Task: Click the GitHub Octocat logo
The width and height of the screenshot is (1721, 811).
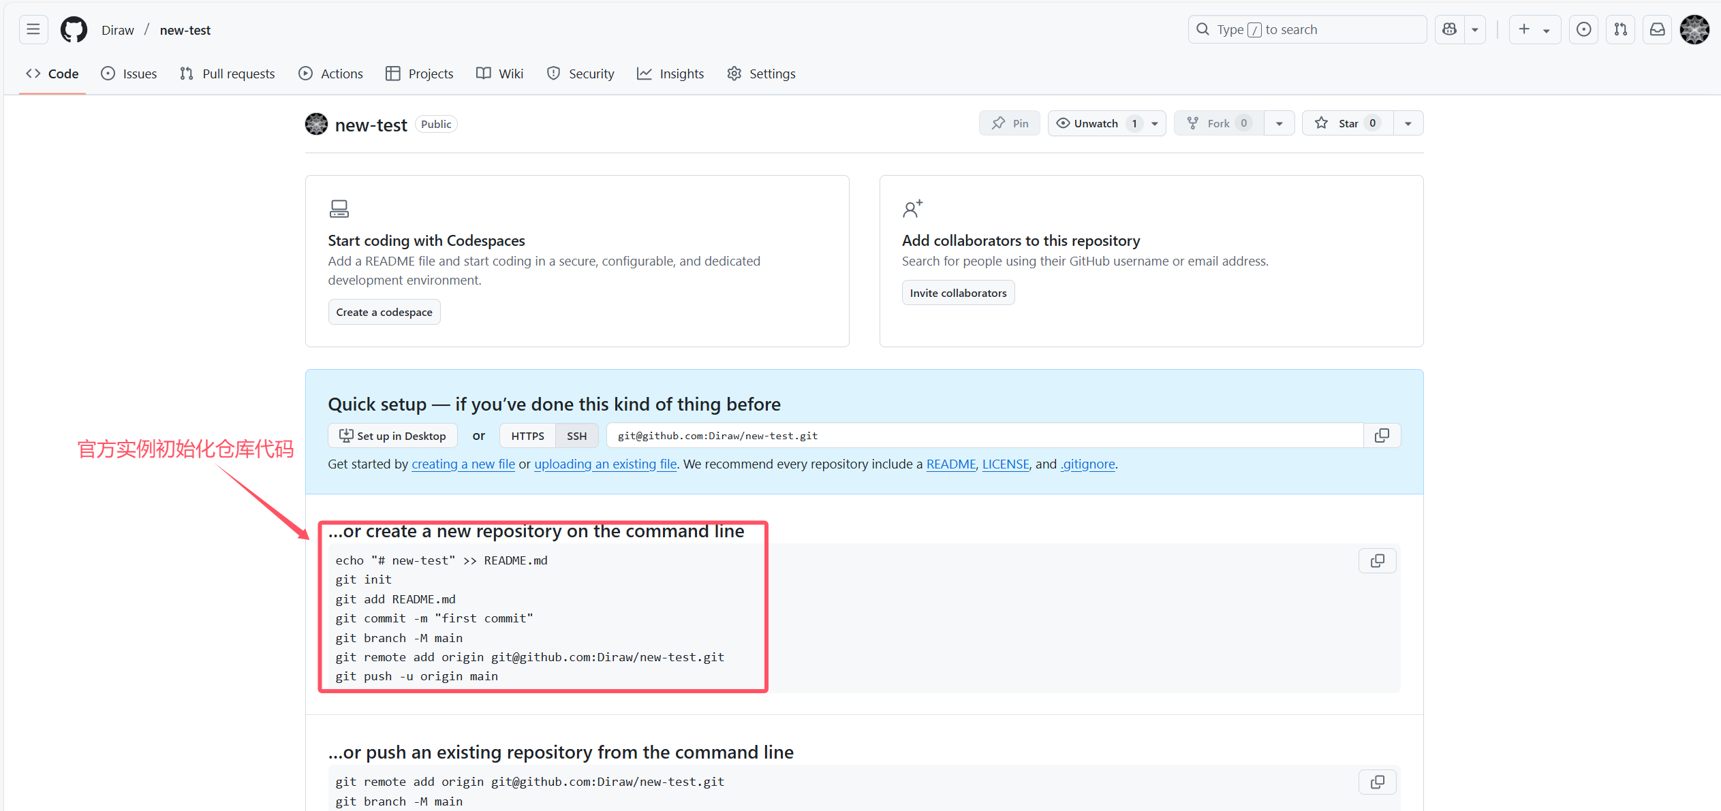Action: click(x=74, y=29)
